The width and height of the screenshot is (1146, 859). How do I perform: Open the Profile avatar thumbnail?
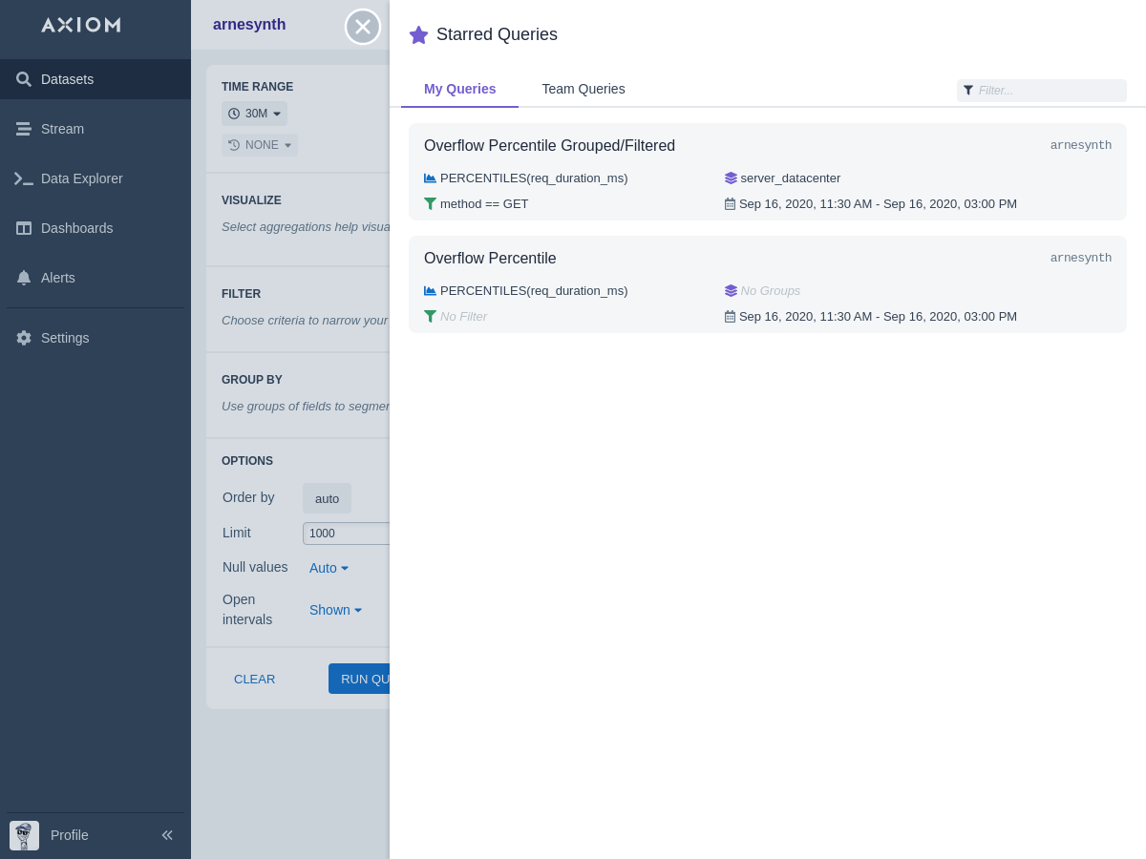(x=24, y=835)
